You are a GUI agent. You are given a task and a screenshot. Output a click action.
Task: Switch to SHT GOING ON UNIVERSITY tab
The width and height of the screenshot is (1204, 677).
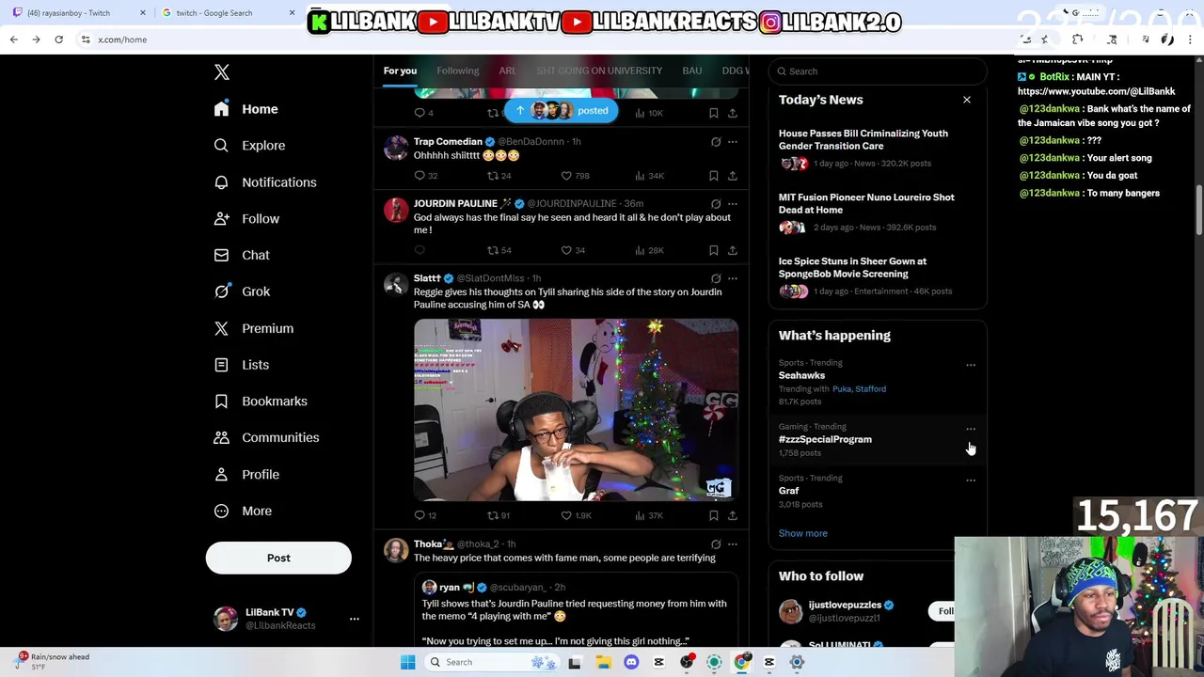pyautogui.click(x=599, y=71)
